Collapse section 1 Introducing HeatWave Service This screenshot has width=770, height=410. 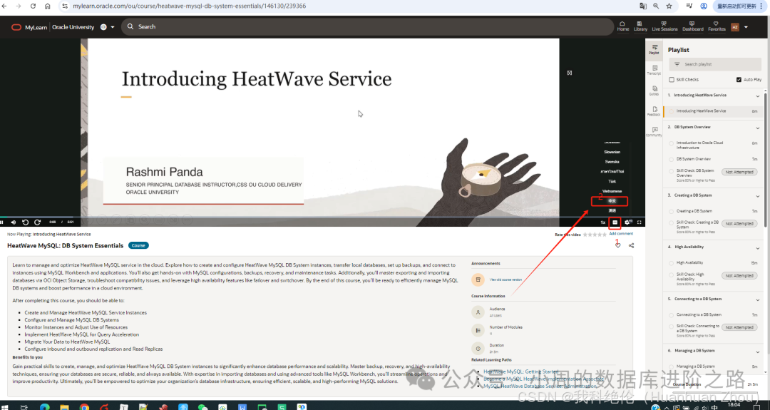(757, 96)
